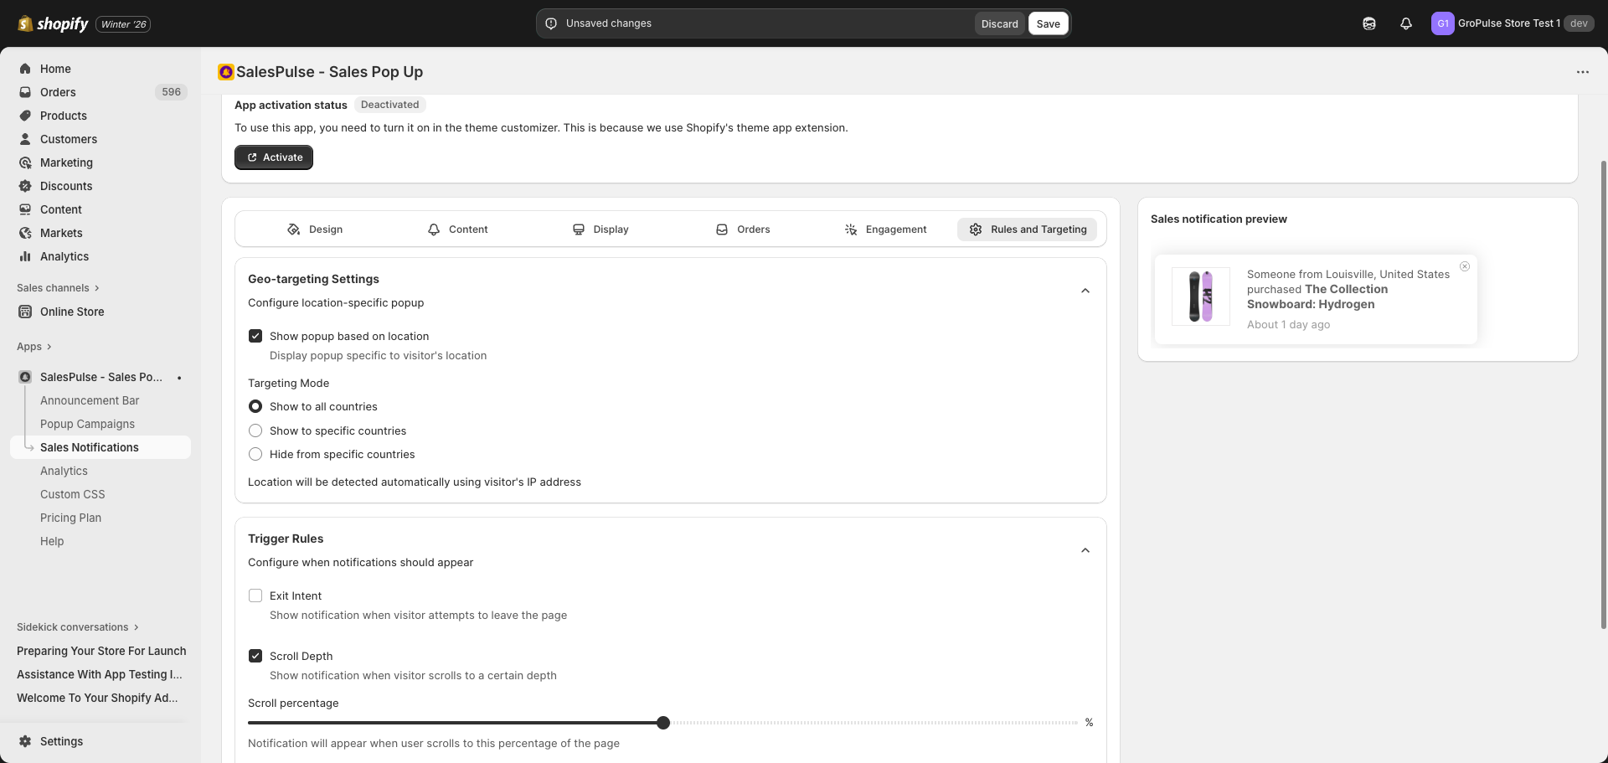
Task: Go to Home in sidebar
Action: click(55, 69)
